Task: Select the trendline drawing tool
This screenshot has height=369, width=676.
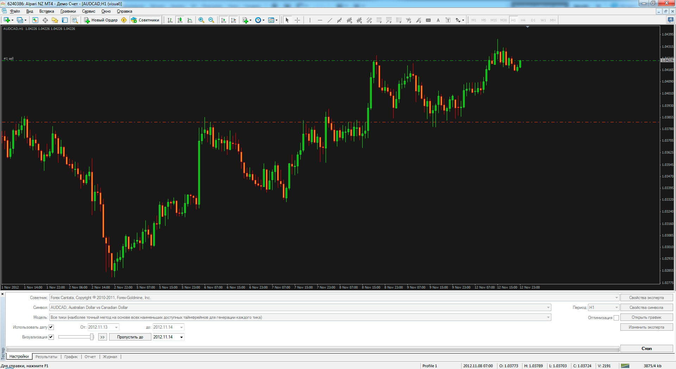Action: point(330,20)
